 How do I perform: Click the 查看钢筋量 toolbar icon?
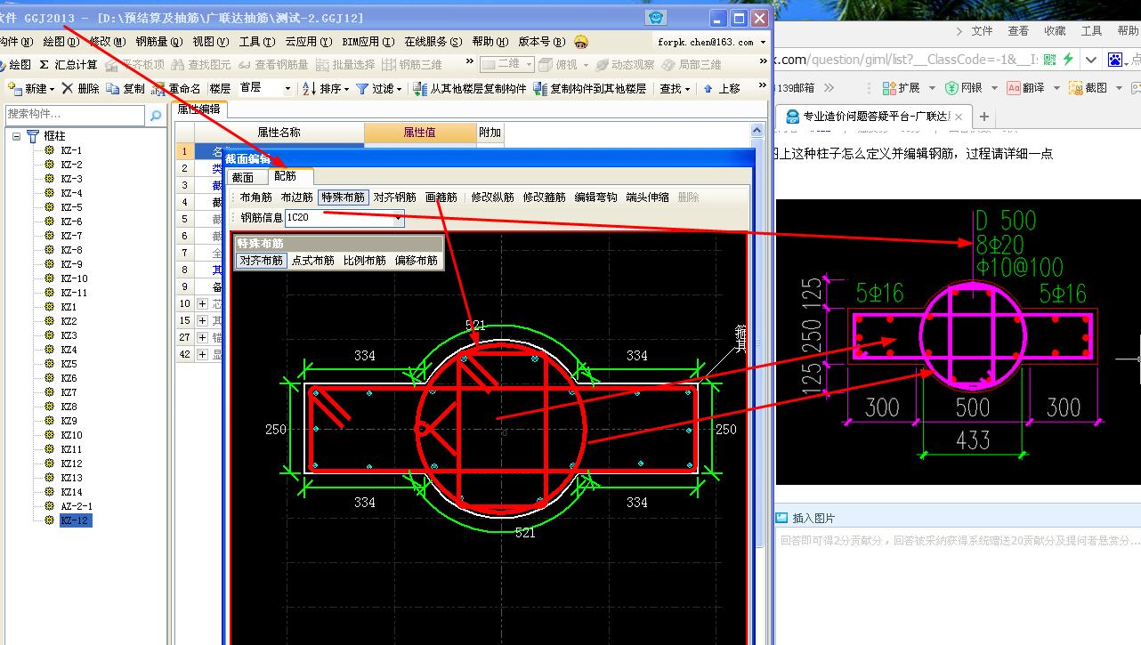point(245,65)
